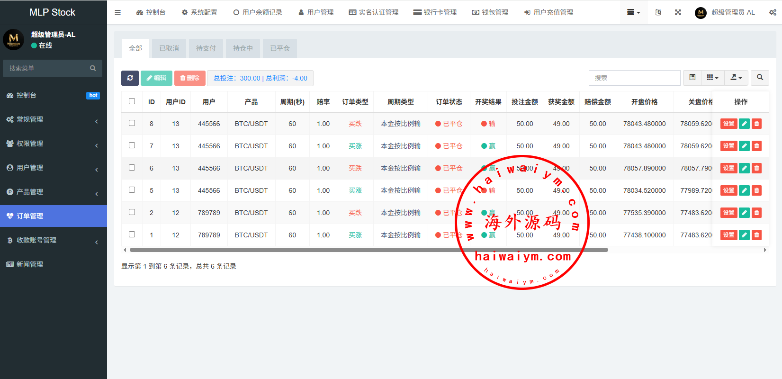Click the refresh icon button in toolbar

click(x=130, y=78)
